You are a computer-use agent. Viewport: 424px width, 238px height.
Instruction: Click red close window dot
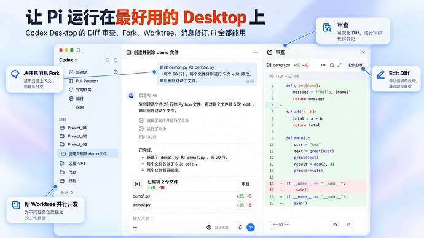(x=61, y=50)
